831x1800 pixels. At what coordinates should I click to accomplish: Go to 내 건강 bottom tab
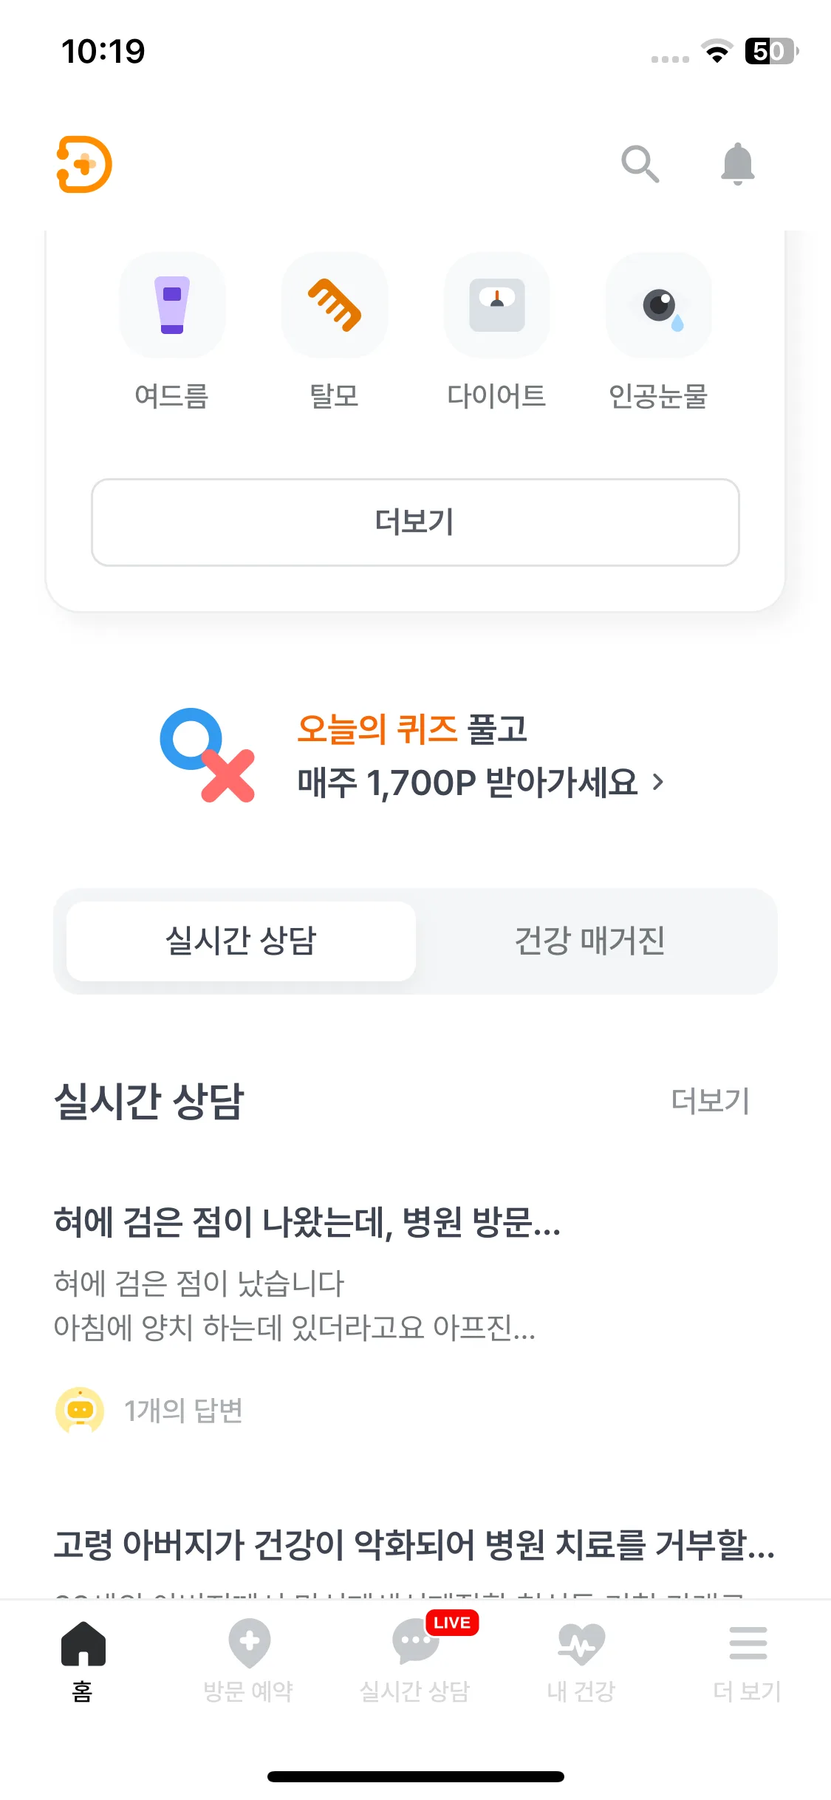(x=581, y=1660)
